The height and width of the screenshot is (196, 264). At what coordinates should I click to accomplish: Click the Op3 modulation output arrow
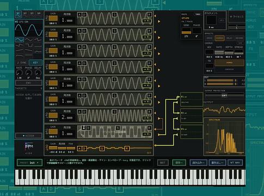(159, 54)
